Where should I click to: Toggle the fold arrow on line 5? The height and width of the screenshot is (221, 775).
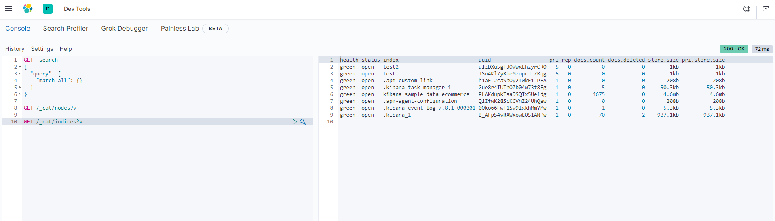(x=19, y=88)
